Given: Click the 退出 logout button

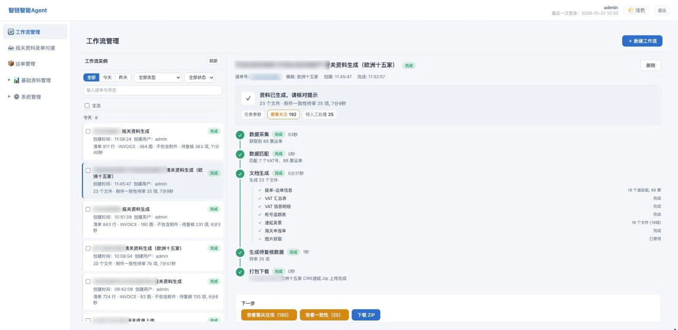Looking at the screenshot, I should click(x=662, y=10).
